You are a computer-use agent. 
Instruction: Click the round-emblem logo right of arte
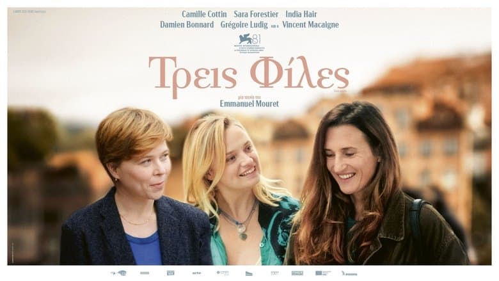(223, 273)
